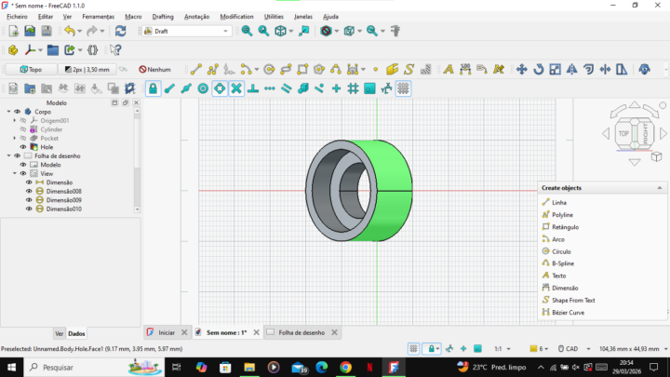
Task: Select the Draft line tool in toolbar
Action: (195, 69)
